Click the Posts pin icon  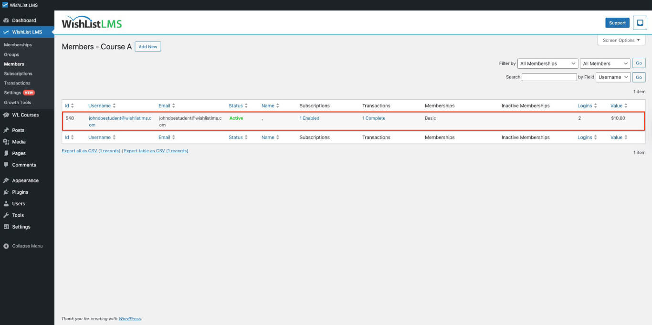pos(6,130)
